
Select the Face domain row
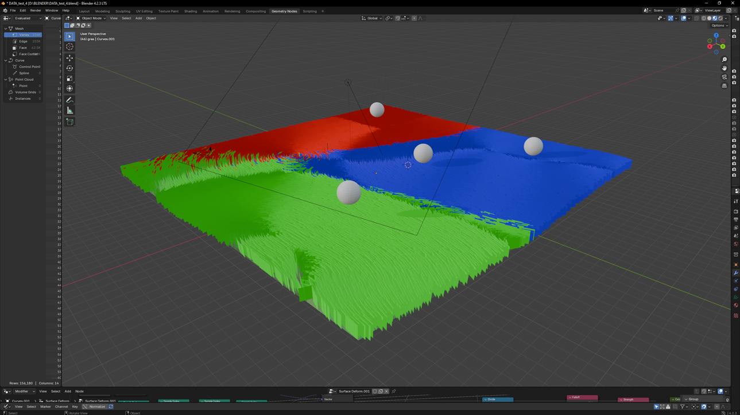(x=23, y=48)
